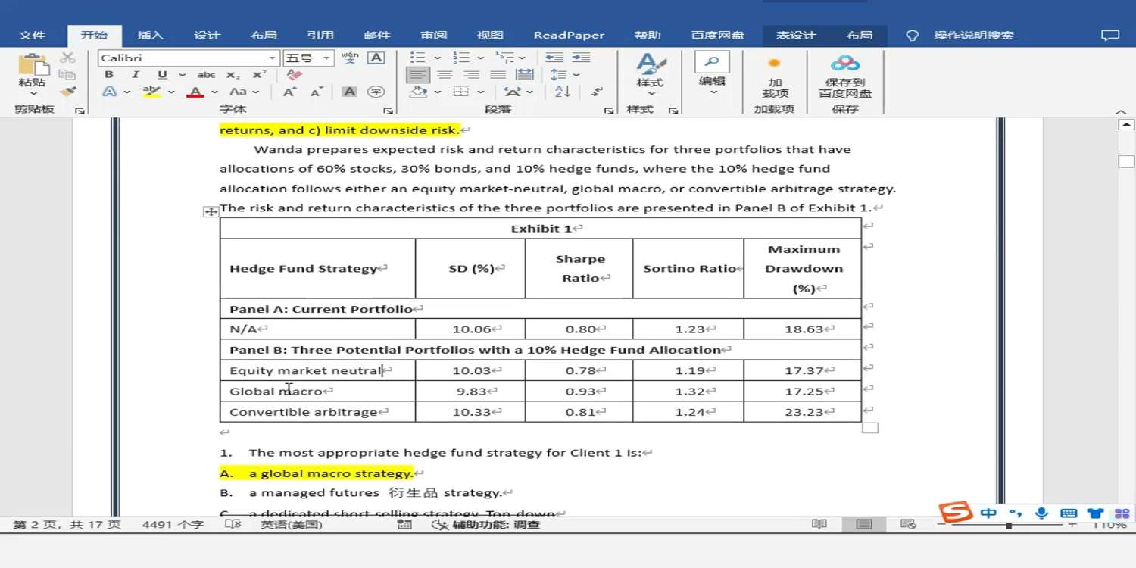Expand the Change Case (Aa) dropdown arrow
The width and height of the screenshot is (1136, 568).
point(257,92)
